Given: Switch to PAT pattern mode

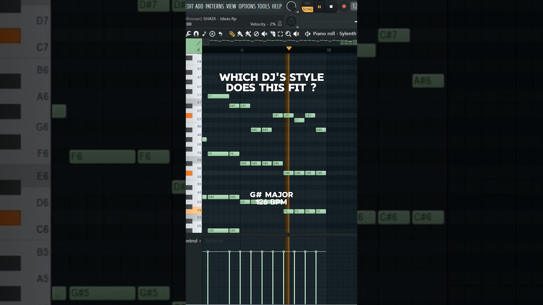Looking at the screenshot, I should [308, 3].
